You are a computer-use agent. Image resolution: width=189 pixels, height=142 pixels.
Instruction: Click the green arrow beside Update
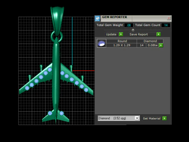(121, 34)
